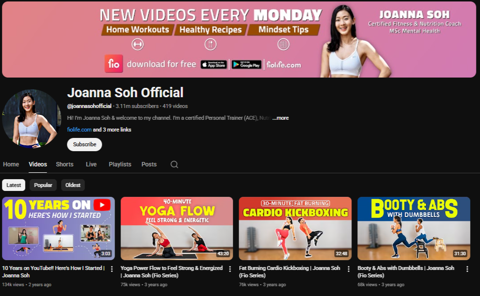Open options menu for 10 Years on YouTube video
The width and height of the screenshot is (480, 296).
[x=112, y=269]
